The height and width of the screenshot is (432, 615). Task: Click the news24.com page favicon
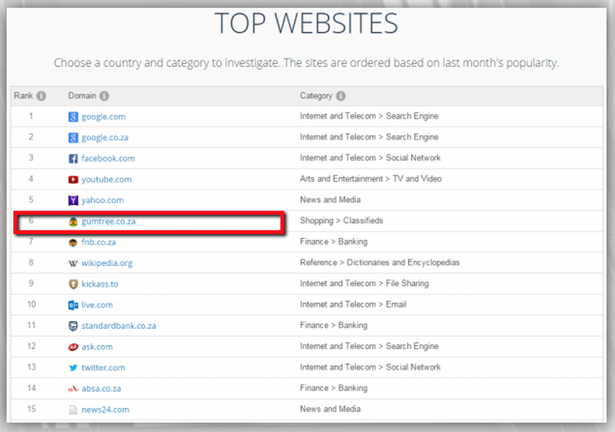73,410
